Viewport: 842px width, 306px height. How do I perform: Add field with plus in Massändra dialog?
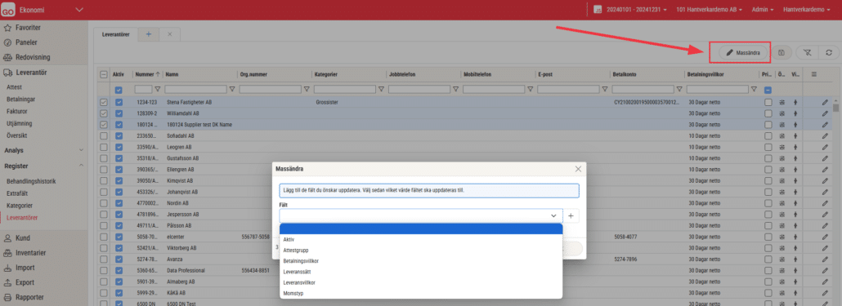[571, 215]
